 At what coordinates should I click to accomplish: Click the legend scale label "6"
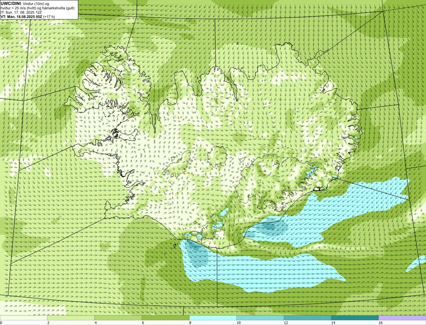(x=143, y=323)
